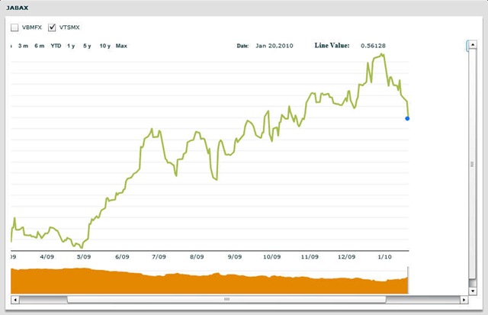Switch chart to YTD range
The image size is (488, 315).
(56, 46)
